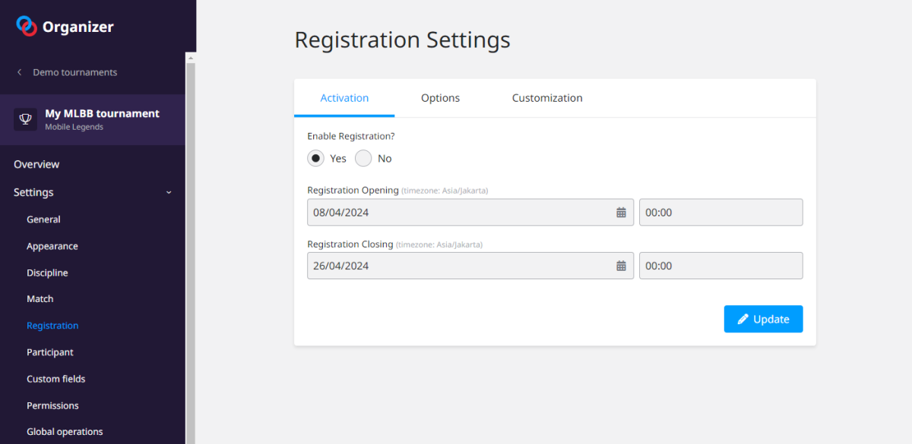Open calendar picker for Registration Closing date

(x=621, y=266)
